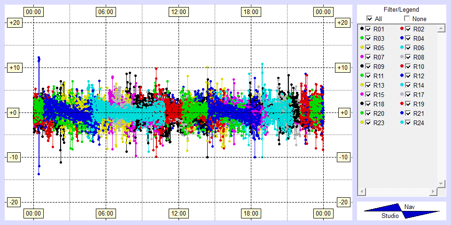Click the top 12:00 time axis label

[x=178, y=12]
